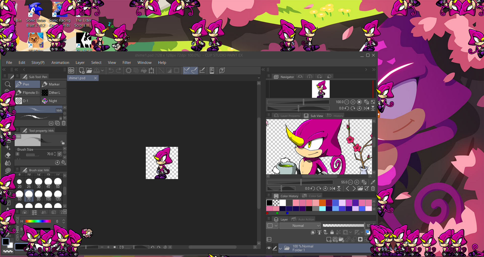Screen dimensions: 484x257
Task: Pick the orange swatch in Color History
Action: [x=322, y=202]
